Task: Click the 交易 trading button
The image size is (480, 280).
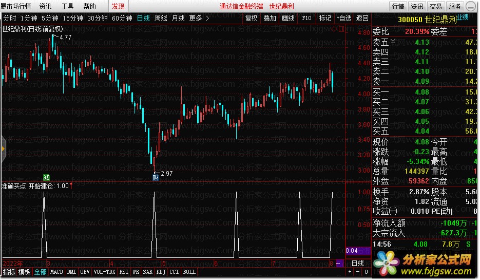Action: coord(436,6)
